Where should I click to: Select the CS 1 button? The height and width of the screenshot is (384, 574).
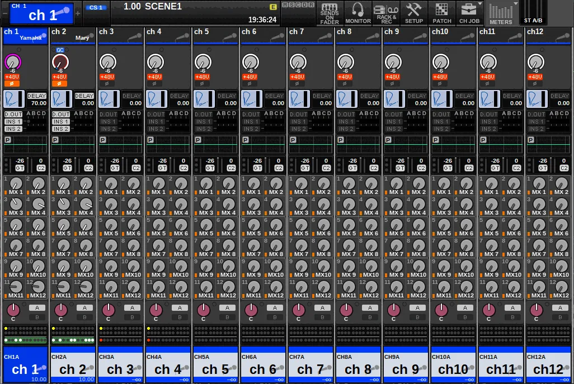pos(96,7)
